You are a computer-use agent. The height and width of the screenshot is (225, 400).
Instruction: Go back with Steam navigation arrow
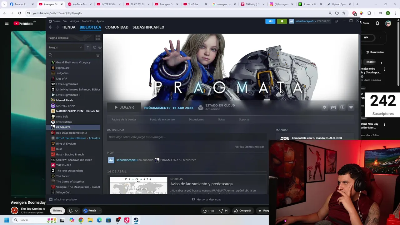pyautogui.click(x=51, y=27)
